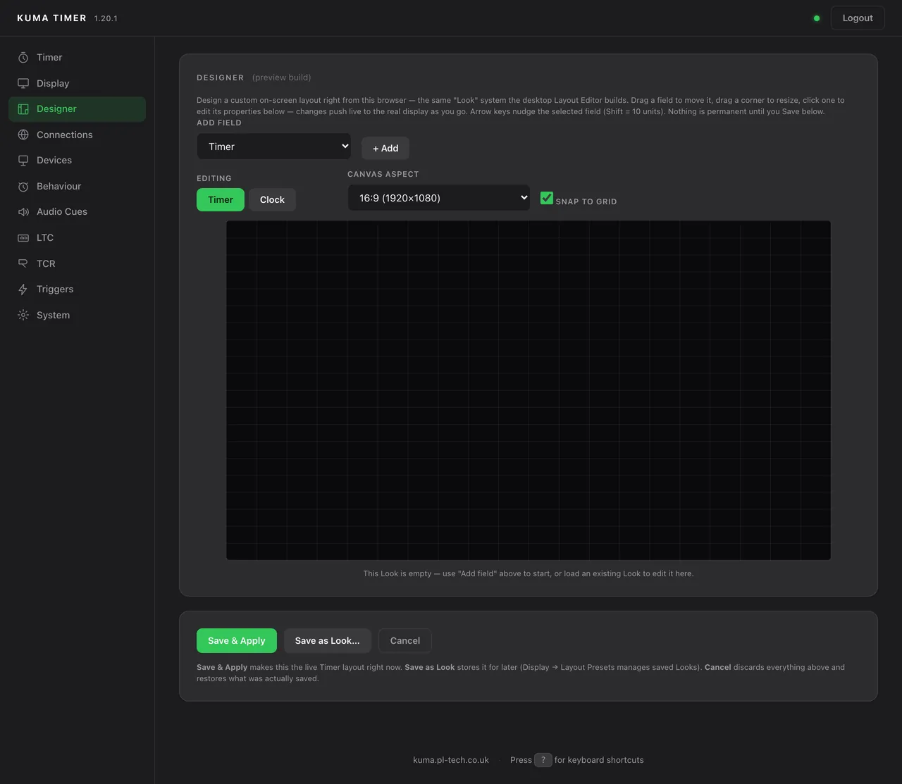Log out using the Logout button
The height and width of the screenshot is (784, 902).
(858, 18)
